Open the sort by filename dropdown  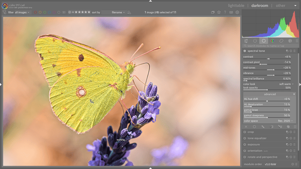point(118,12)
